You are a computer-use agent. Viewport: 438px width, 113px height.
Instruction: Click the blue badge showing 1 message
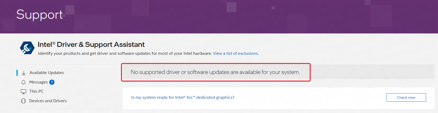52,82
